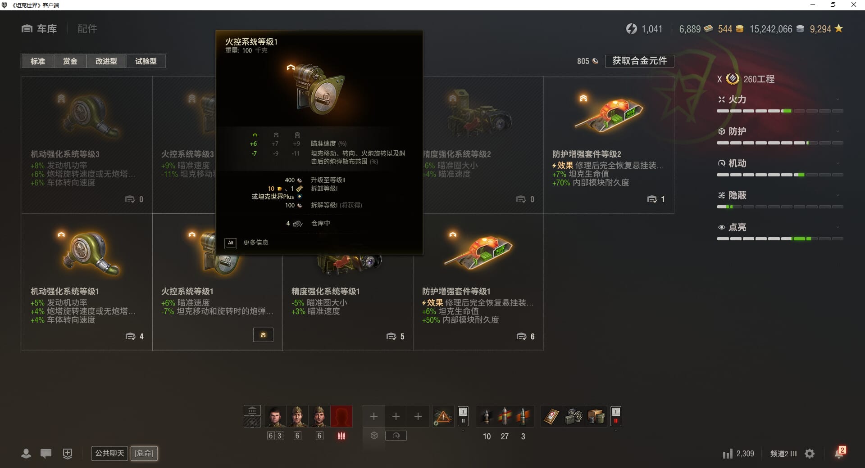This screenshot has height=468, width=865.
Task: Toggle the consumables loadout I/II switch
Action: [x=615, y=416]
